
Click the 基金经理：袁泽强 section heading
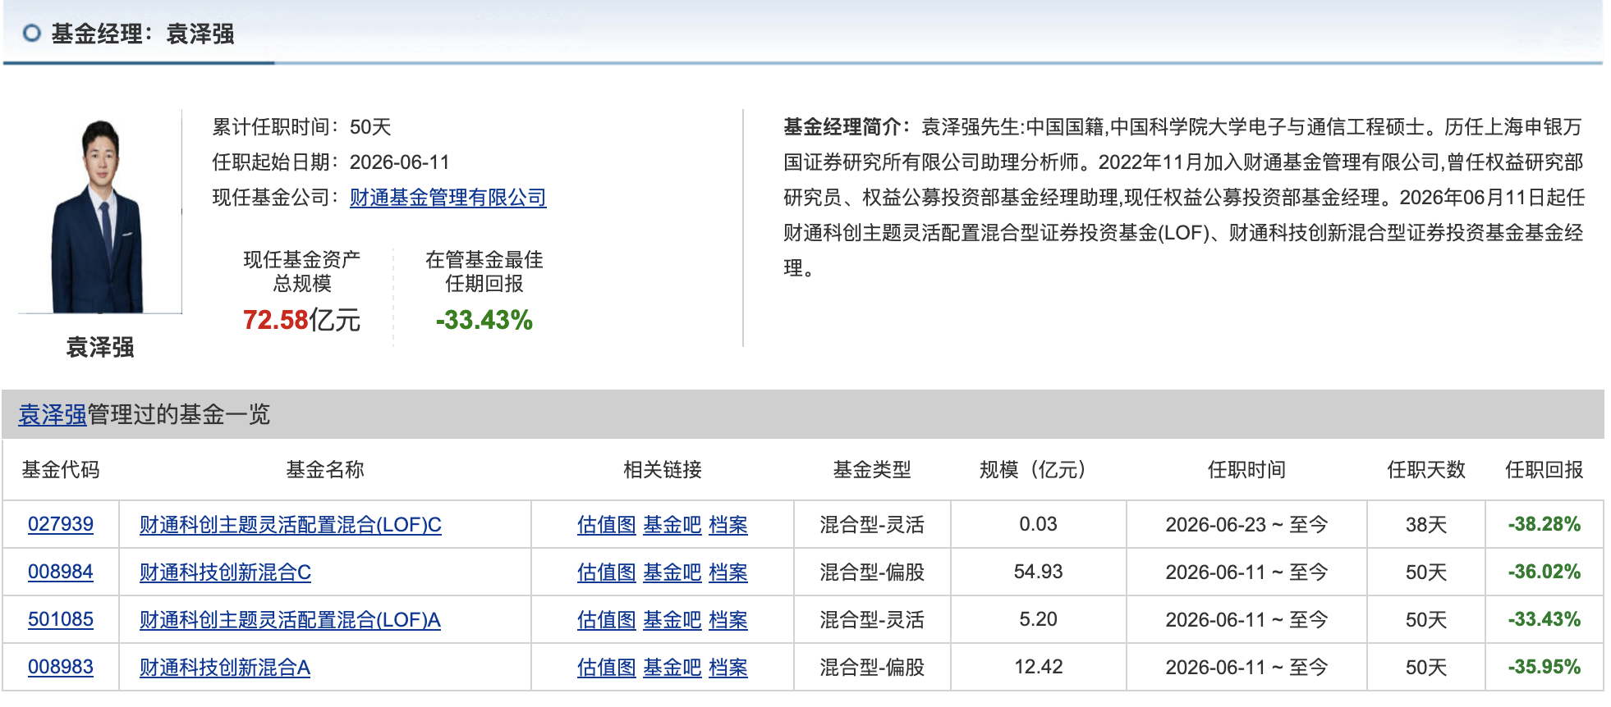(x=143, y=34)
